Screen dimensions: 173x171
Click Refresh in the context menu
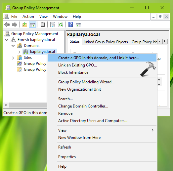point(102,147)
